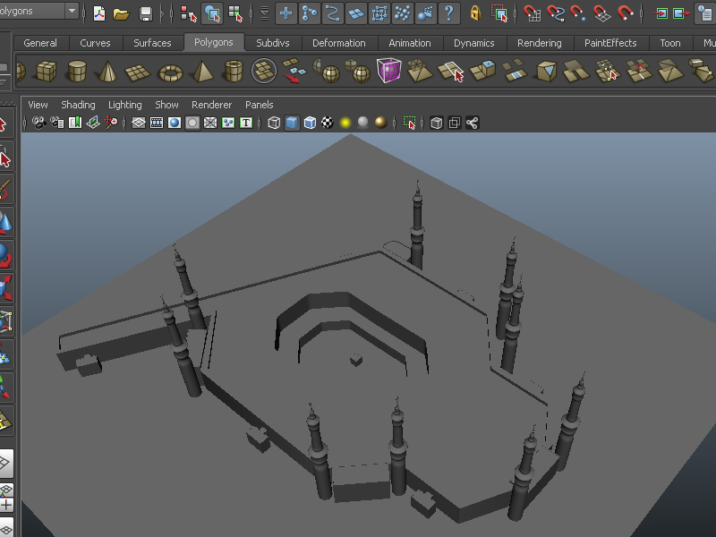Click the question mark miscellaneous mask icon
716x537 pixels.
click(x=449, y=13)
